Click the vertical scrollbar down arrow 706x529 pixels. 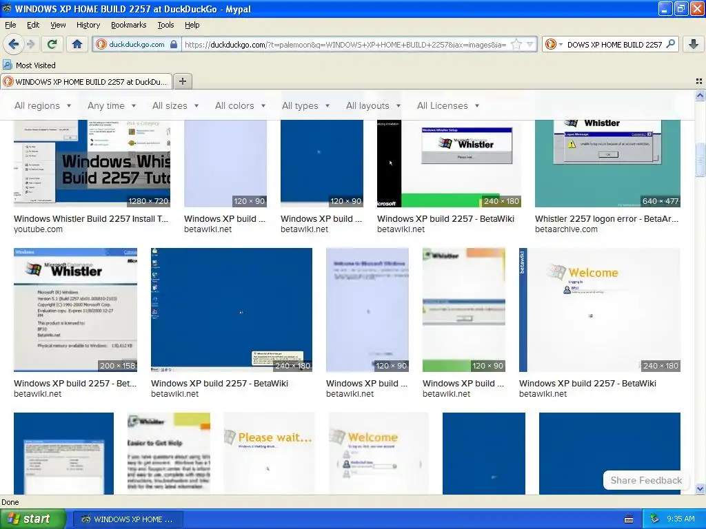(700, 488)
